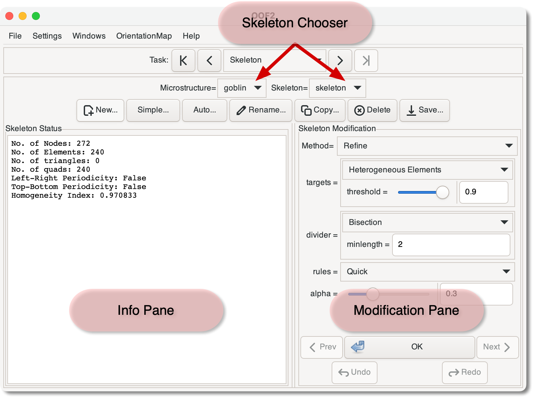Create a new skeleton with New button

pyautogui.click(x=100, y=110)
